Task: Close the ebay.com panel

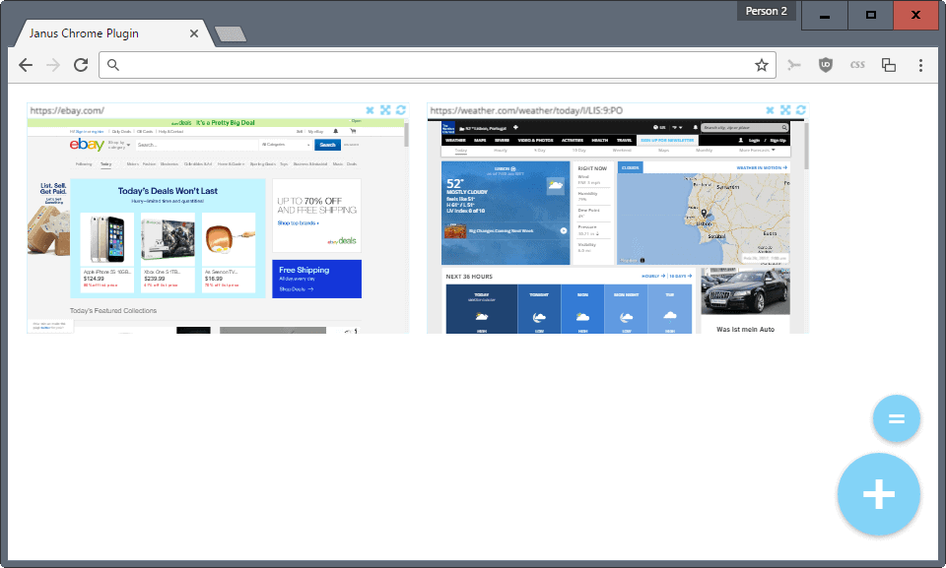Action: pos(370,110)
